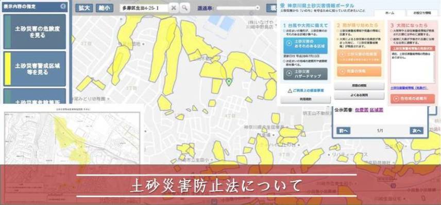Clear the address search field with the X
Screen dimensions: 441x205
coord(174,8)
